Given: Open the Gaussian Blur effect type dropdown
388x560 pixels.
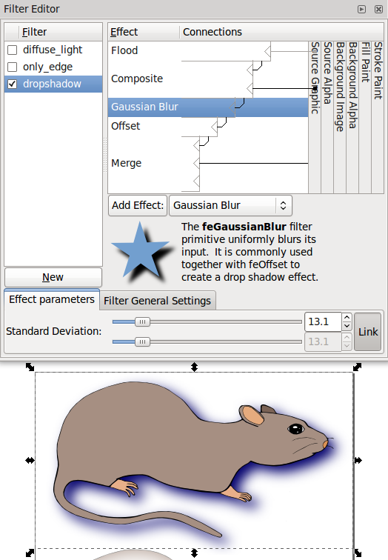Looking at the screenshot, I should coord(230,205).
